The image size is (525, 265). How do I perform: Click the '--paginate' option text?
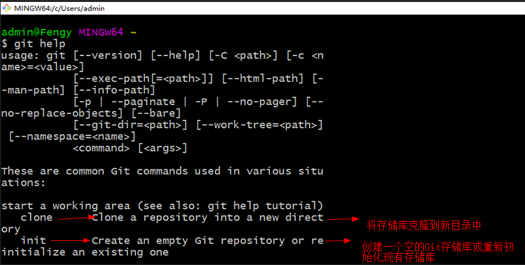143,102
